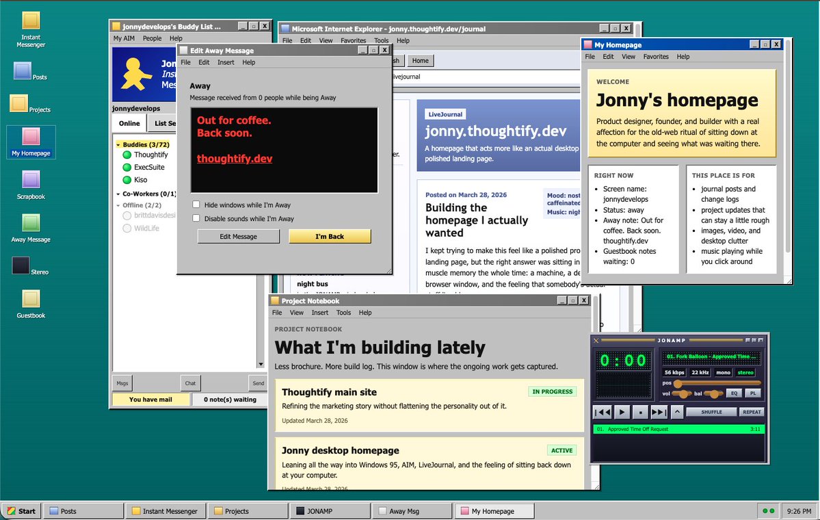
Task: Toggle the PL playlist button in JONAMP
Action: 752,393
